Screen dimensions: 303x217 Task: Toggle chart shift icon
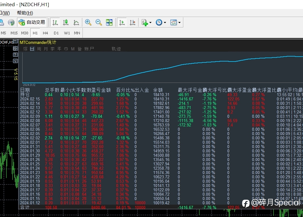pos(133,23)
